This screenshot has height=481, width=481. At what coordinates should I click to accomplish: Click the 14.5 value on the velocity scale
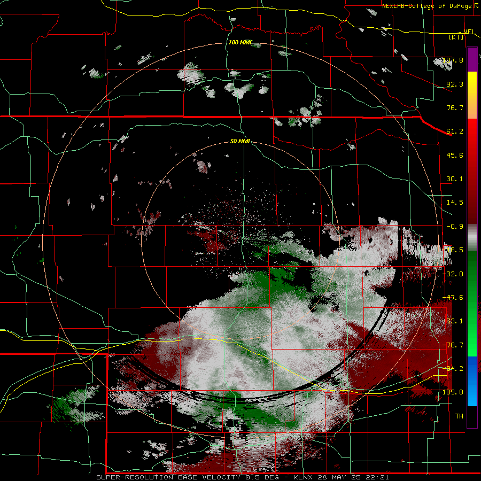click(x=455, y=203)
